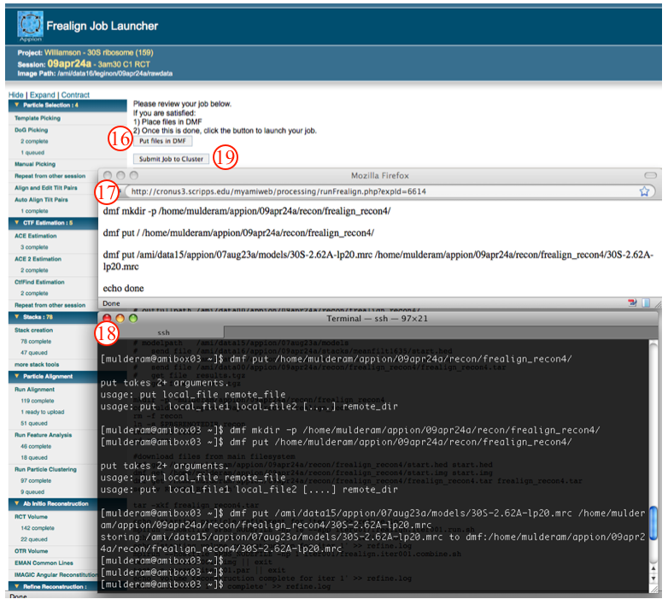Click the Appion logo in the header
668x605 pixels.
click(30, 25)
